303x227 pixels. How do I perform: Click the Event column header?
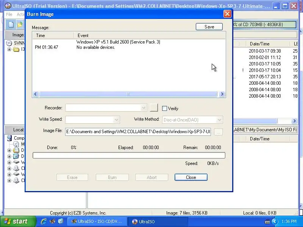[150, 36]
